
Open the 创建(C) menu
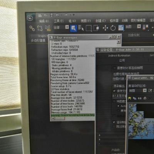coord(100,21)
